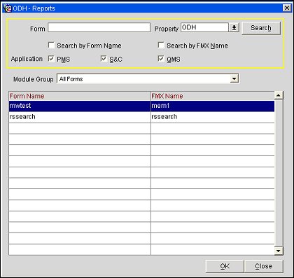Screen dimensions: 294x278
Task: Uncheck the QMS application checkbox
Action: (x=161, y=59)
